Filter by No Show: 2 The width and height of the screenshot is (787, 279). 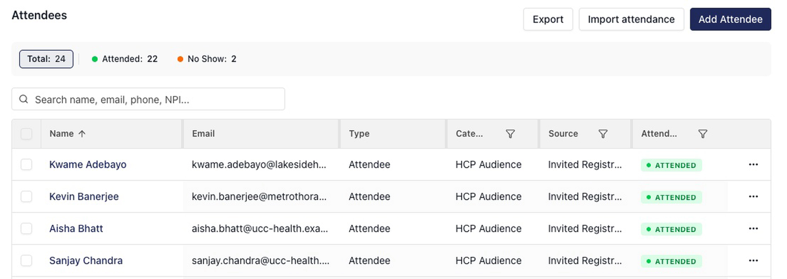tap(207, 59)
